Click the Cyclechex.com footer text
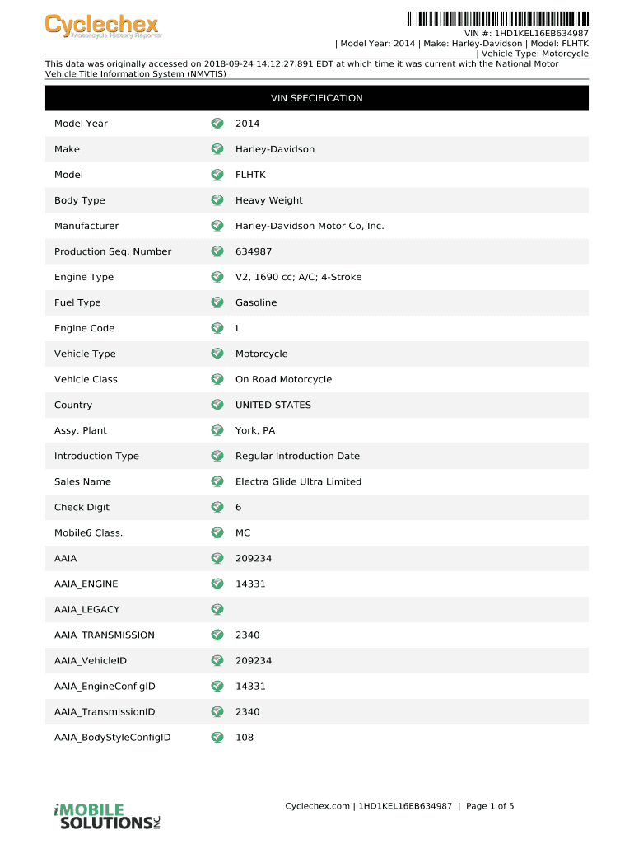Screen dimensions: 634x844 [317, 806]
